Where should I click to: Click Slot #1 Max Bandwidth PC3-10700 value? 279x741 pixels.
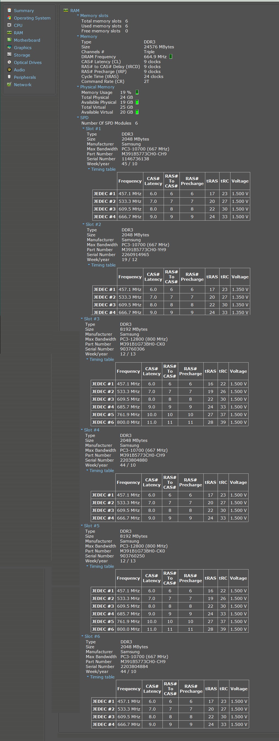pyautogui.click(x=145, y=149)
